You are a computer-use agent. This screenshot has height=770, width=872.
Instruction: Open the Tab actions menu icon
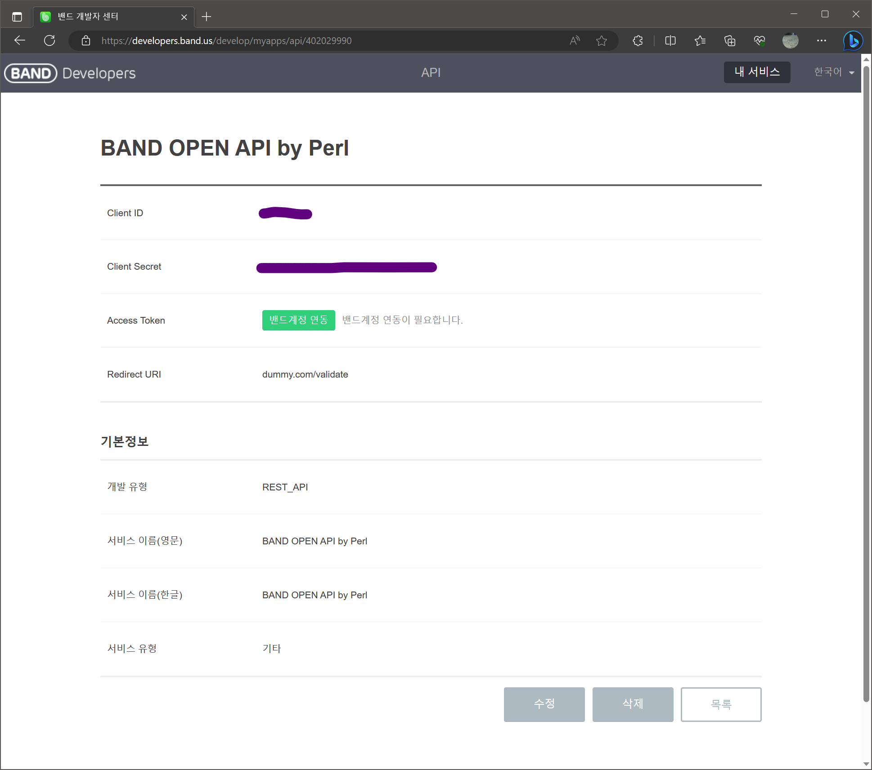[x=17, y=17]
